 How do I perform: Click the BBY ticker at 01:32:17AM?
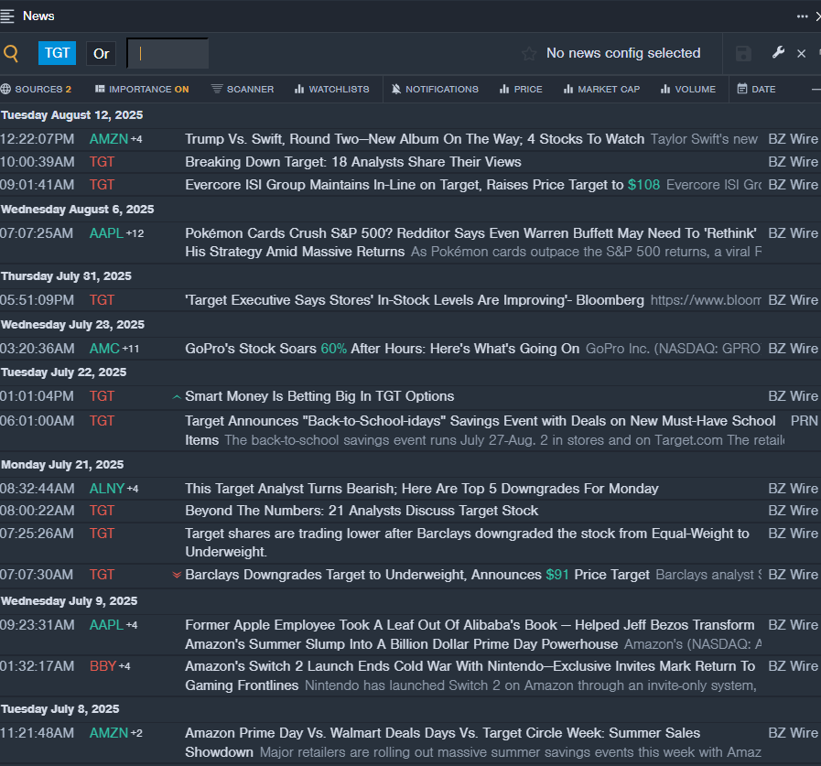[103, 666]
